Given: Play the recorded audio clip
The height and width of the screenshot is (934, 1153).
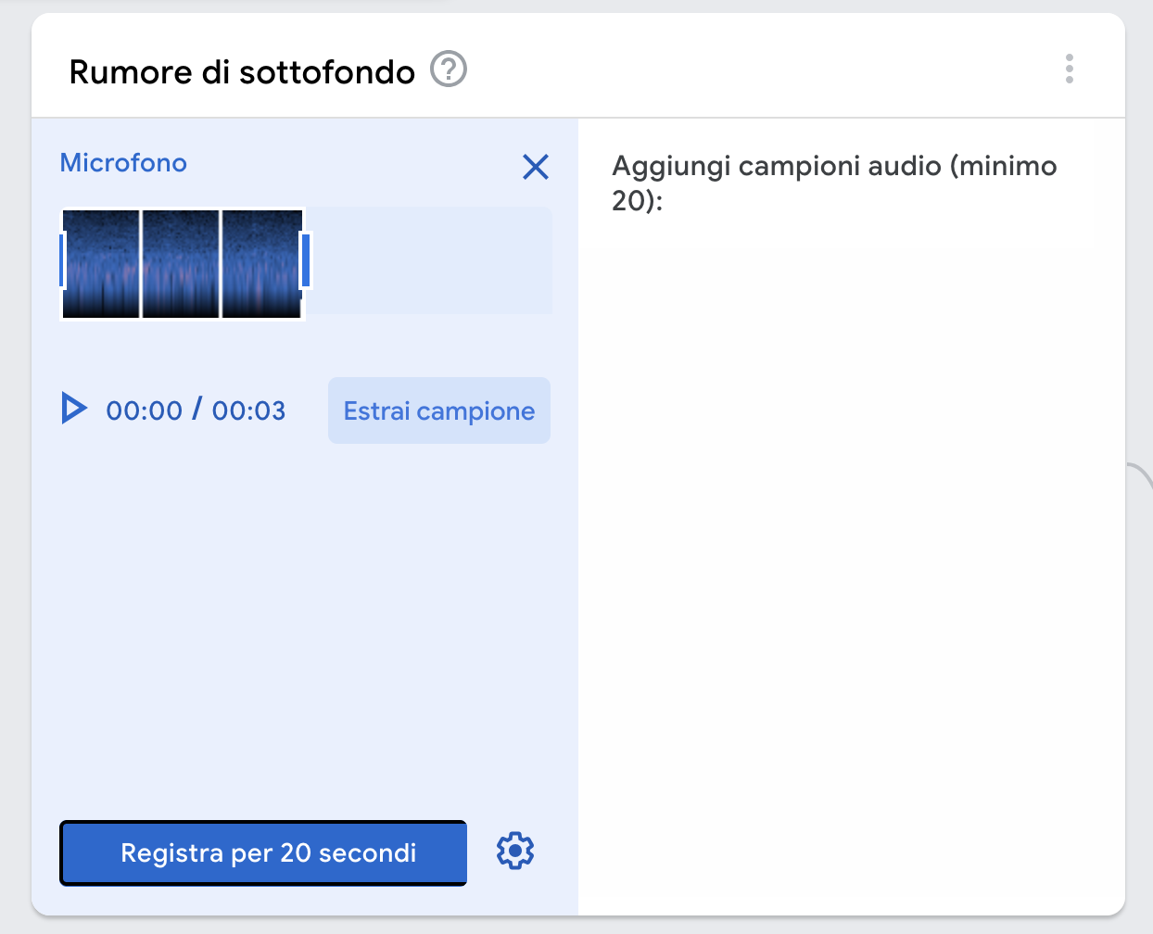Looking at the screenshot, I should 74,409.
